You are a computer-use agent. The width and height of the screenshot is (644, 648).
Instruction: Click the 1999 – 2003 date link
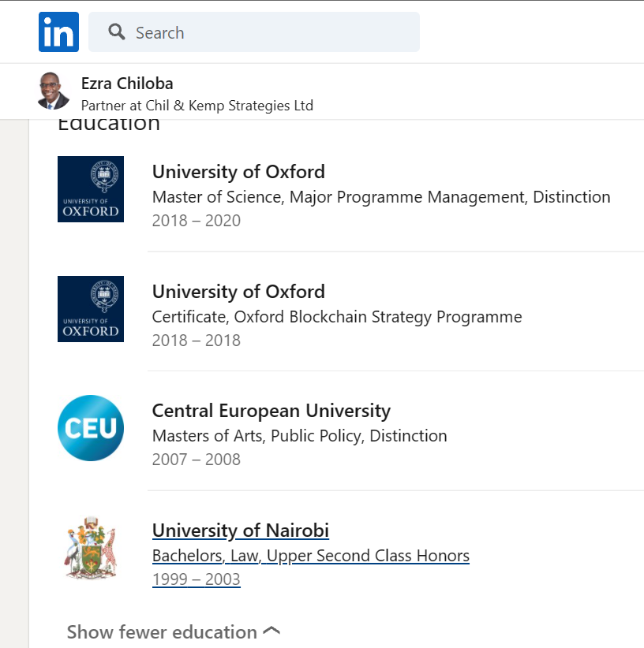click(196, 579)
